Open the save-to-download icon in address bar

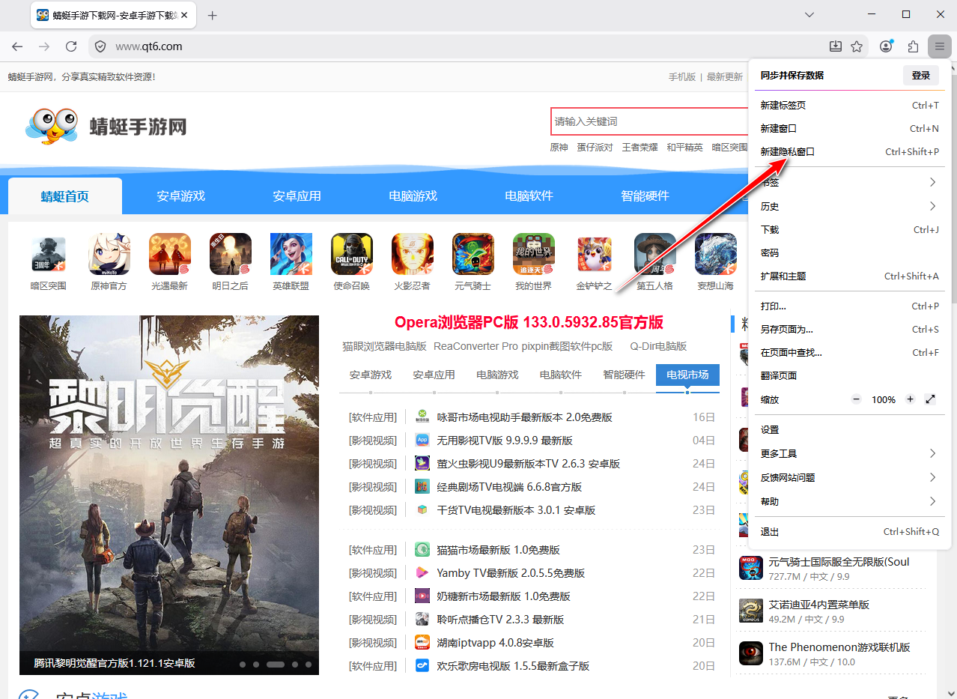836,46
